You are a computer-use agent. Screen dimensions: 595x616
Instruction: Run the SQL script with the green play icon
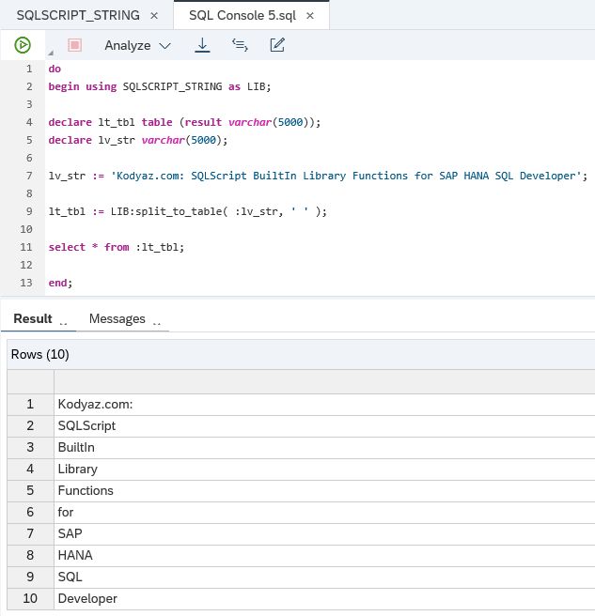[x=23, y=45]
